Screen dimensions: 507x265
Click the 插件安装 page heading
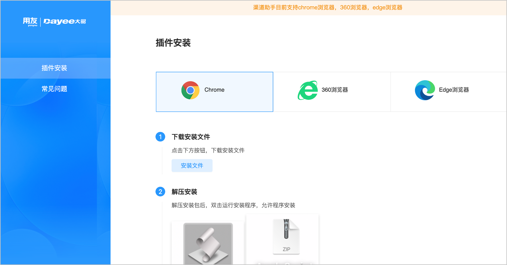pos(173,43)
